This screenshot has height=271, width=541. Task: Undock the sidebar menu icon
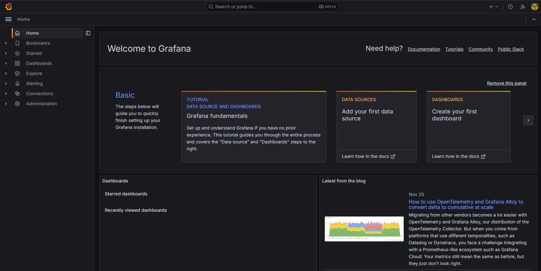point(88,33)
